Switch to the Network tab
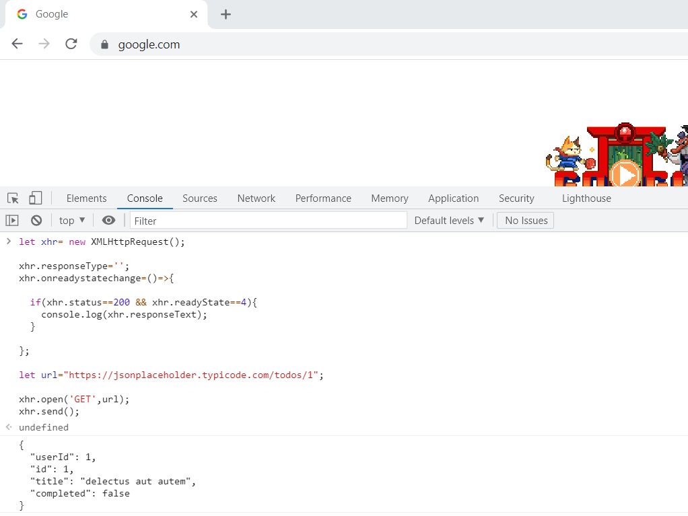 (x=256, y=198)
